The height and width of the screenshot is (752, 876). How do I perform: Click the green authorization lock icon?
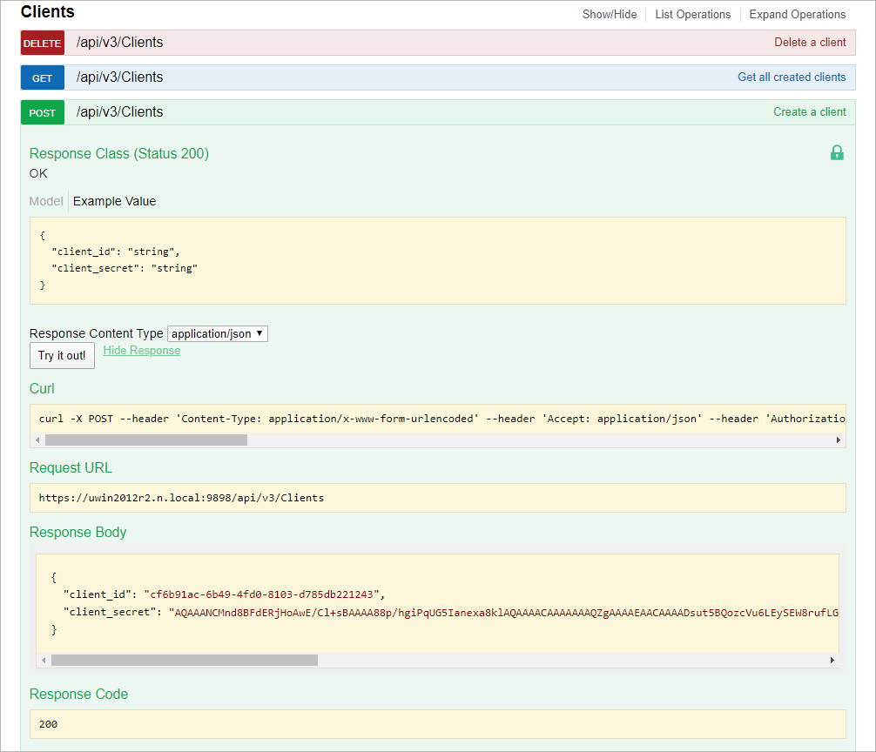coord(837,152)
